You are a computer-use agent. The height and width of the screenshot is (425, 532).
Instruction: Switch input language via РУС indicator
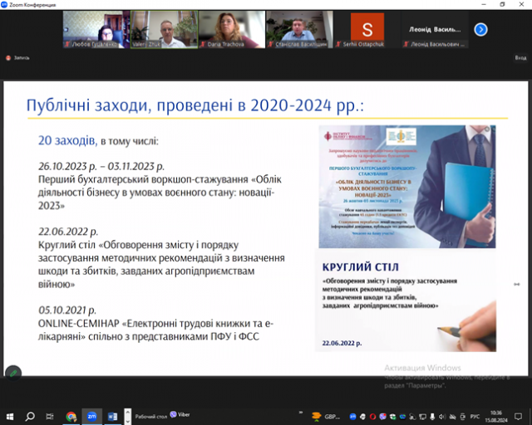point(475,417)
